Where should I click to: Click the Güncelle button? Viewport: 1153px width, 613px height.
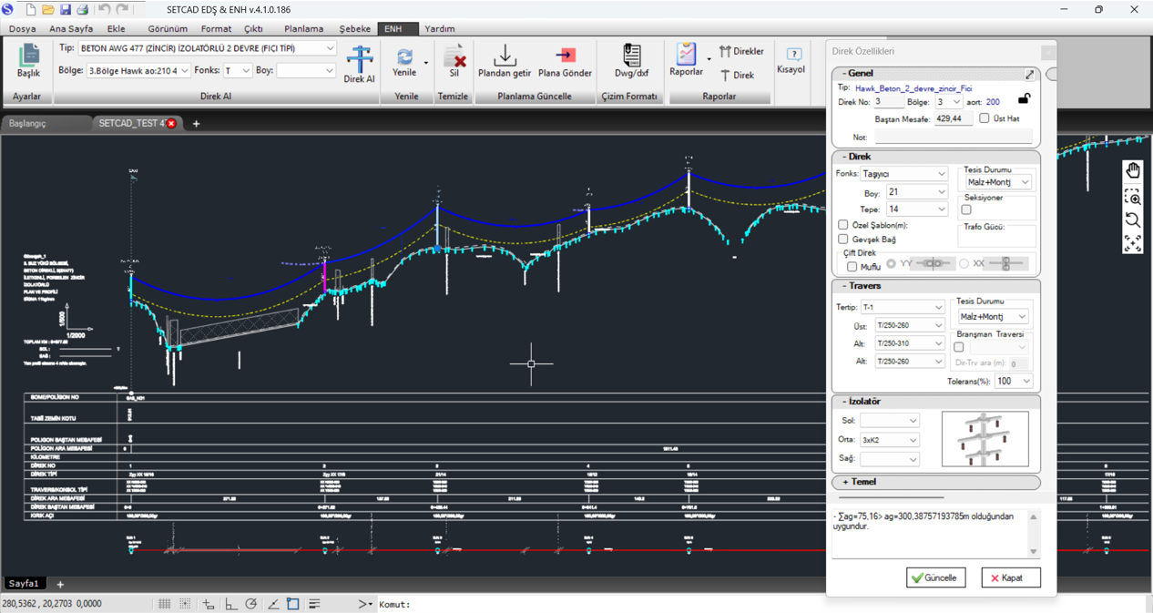point(935,577)
